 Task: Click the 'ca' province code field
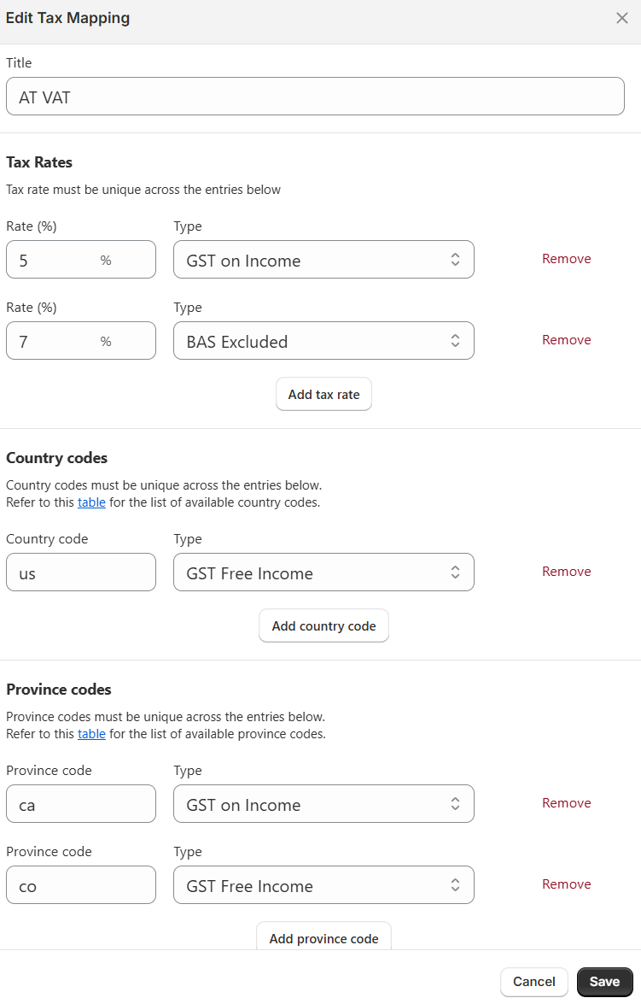coord(80,804)
